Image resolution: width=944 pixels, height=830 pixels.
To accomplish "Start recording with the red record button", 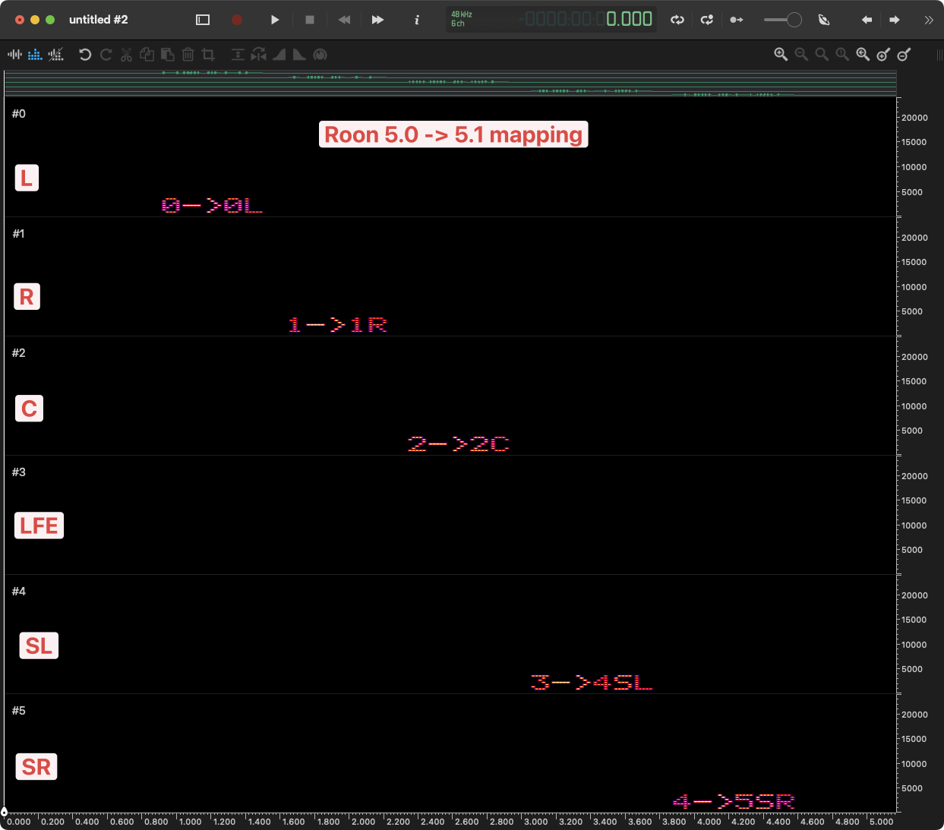I will [237, 20].
